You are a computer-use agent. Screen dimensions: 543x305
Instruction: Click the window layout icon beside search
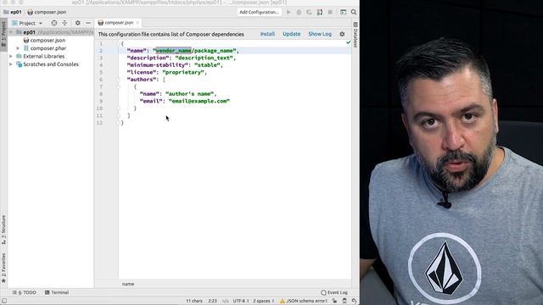(x=343, y=12)
